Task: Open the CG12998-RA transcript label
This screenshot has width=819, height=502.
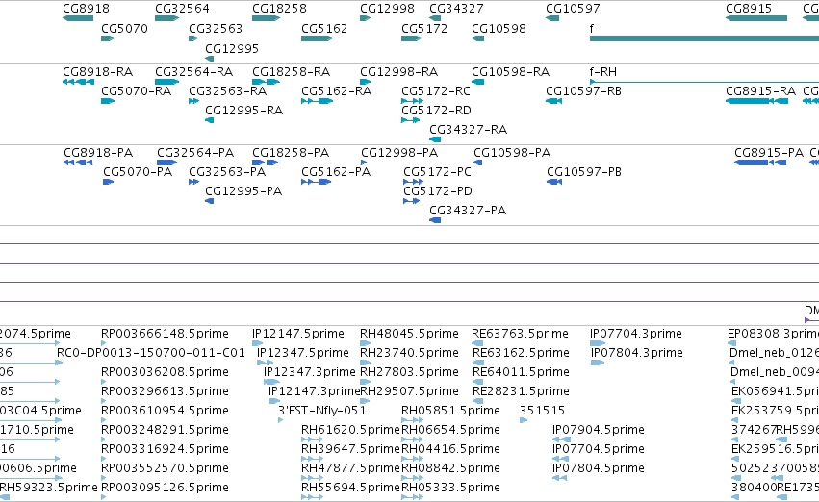Action: (399, 72)
